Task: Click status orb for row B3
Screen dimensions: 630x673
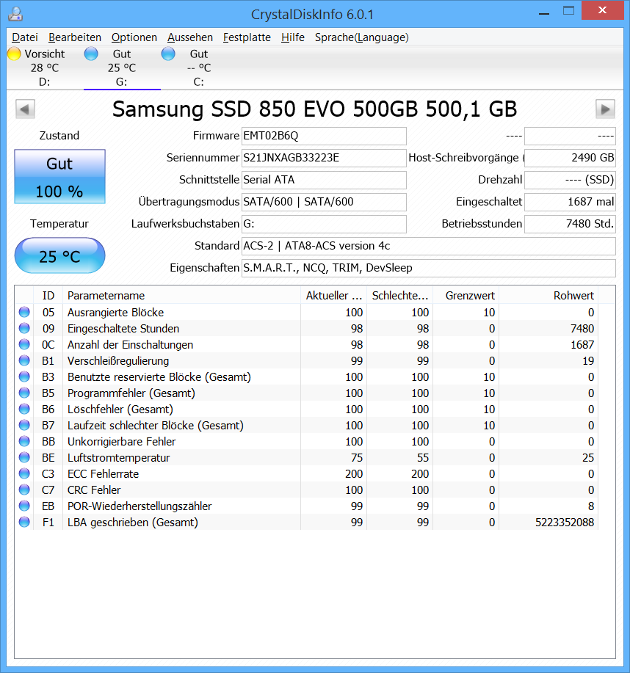Action: 24,376
